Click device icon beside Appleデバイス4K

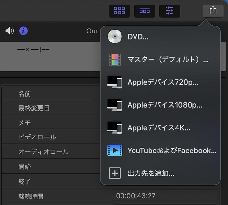point(115,128)
